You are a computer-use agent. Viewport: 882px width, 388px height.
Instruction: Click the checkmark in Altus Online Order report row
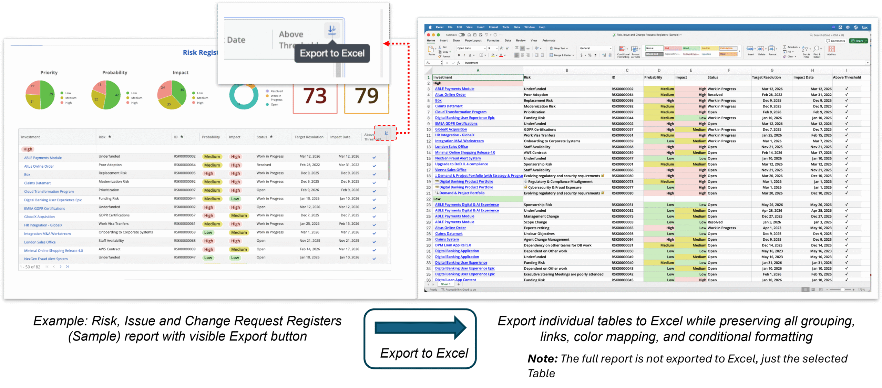(x=374, y=166)
